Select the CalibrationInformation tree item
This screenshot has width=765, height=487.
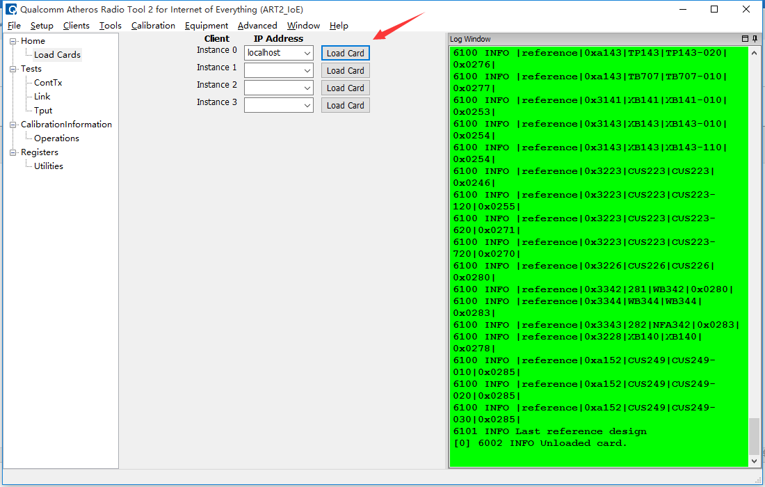point(66,125)
